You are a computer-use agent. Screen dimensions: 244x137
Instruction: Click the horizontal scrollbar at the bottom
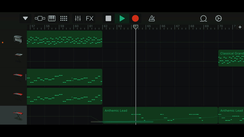click(122, 122)
